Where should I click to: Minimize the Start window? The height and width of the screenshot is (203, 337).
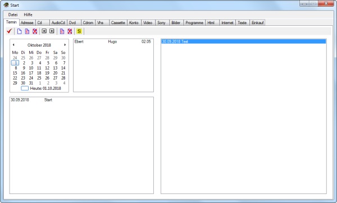pyautogui.click(x=304, y=4)
